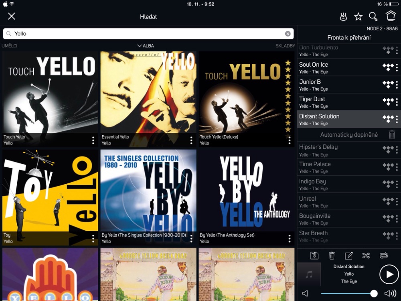Select Don Turbulento in the queue
This screenshot has width=401, height=301.
click(x=349, y=51)
